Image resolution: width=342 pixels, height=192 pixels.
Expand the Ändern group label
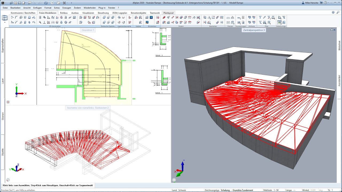pyautogui.click(x=181, y=26)
